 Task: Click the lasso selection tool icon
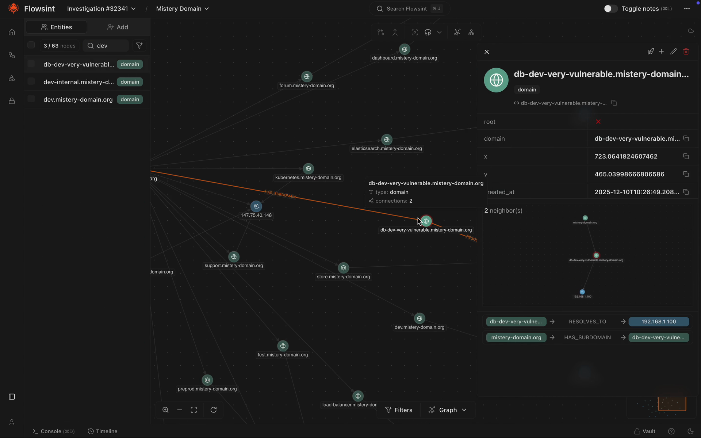tap(428, 33)
